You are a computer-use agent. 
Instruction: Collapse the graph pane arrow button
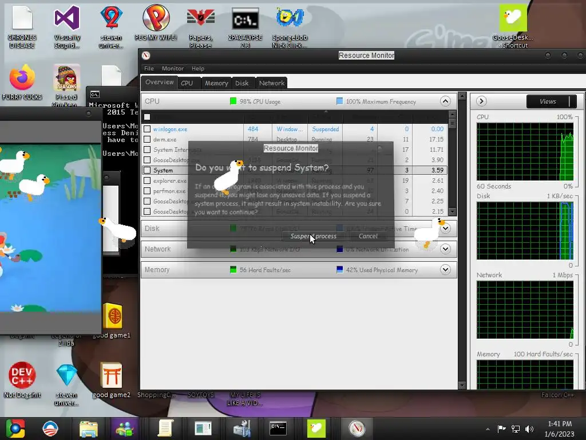pos(481,101)
